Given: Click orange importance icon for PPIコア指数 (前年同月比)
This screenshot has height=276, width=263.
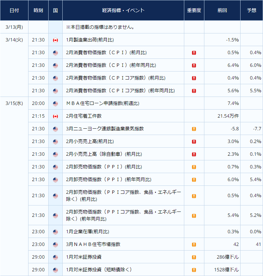Looking at the screenshot, I should point(194,216).
